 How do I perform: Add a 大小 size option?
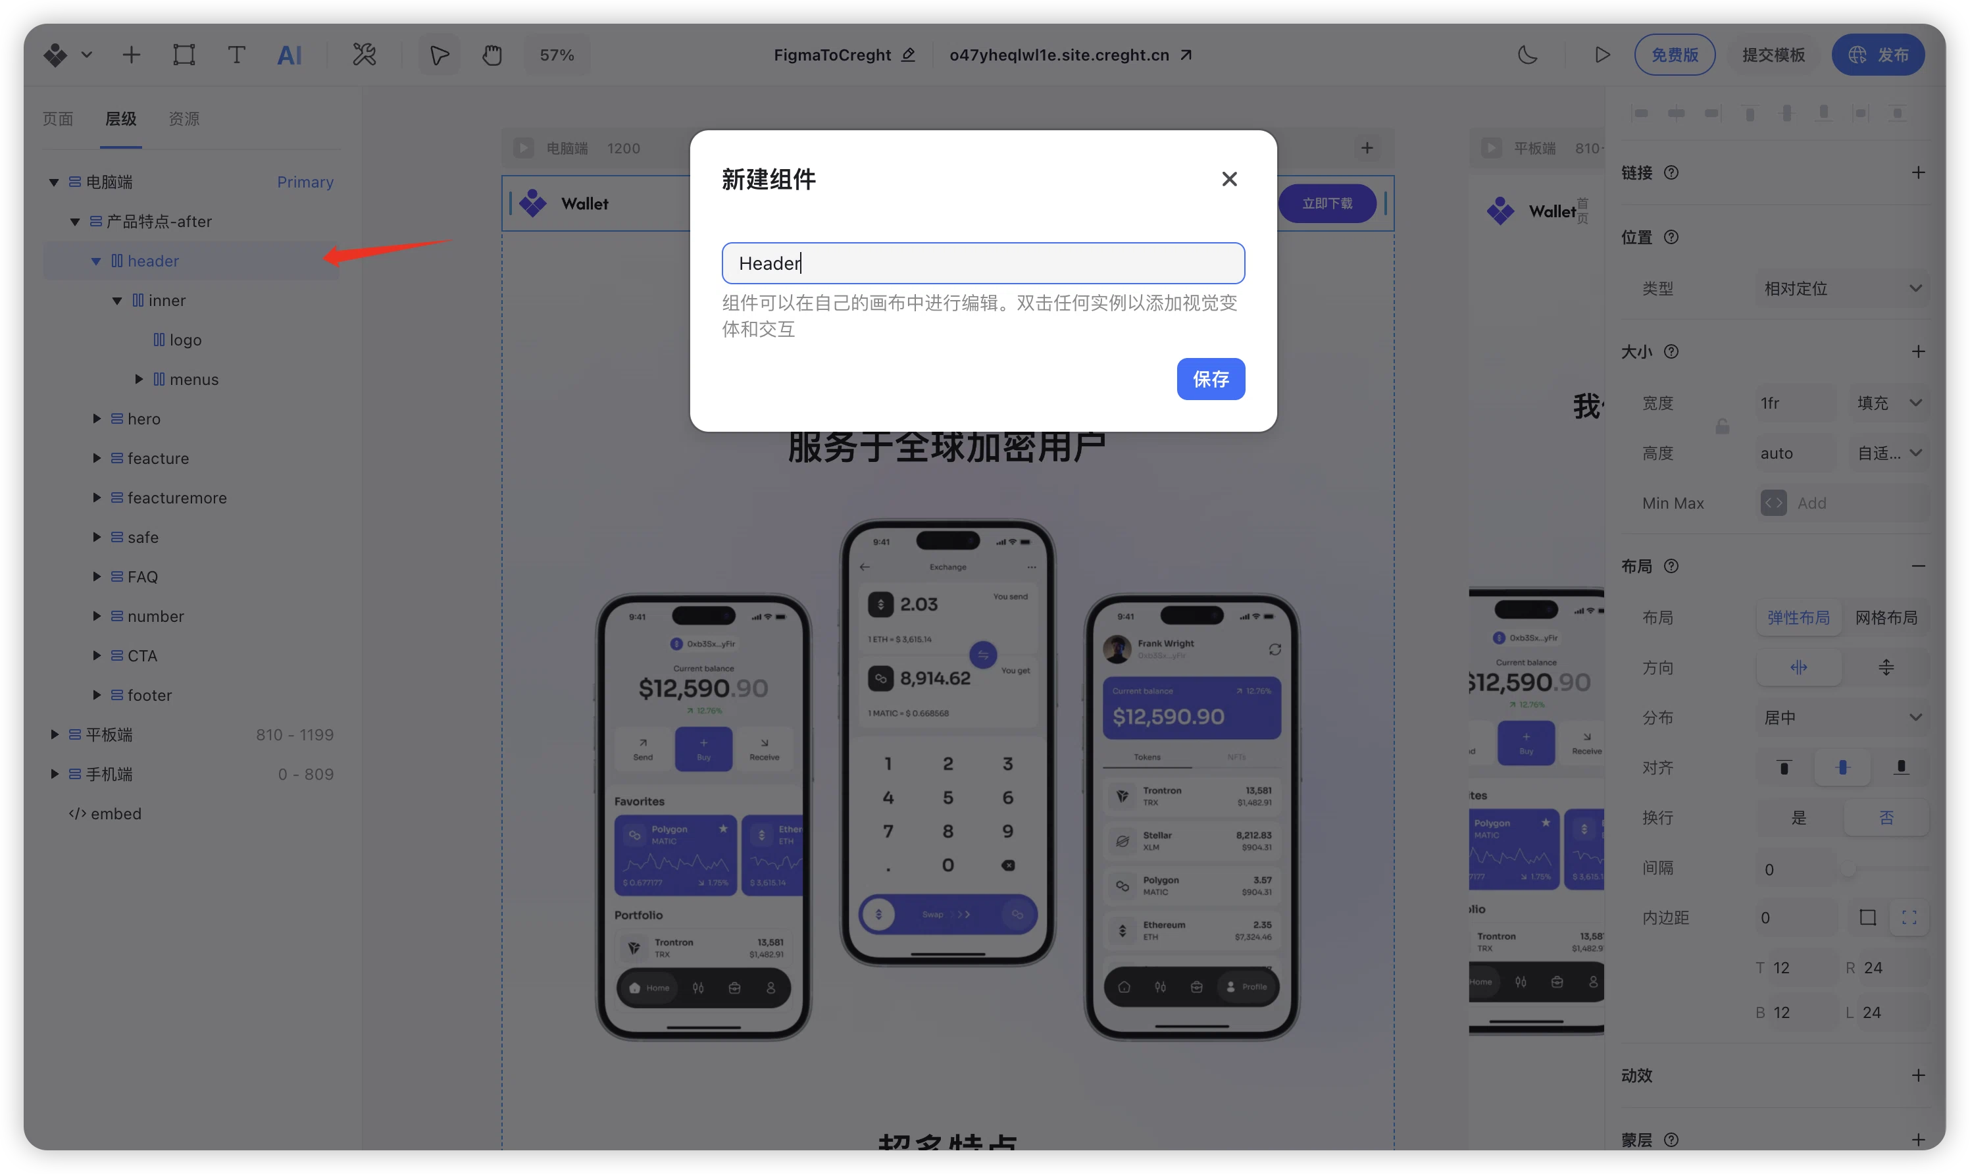(x=1919, y=351)
